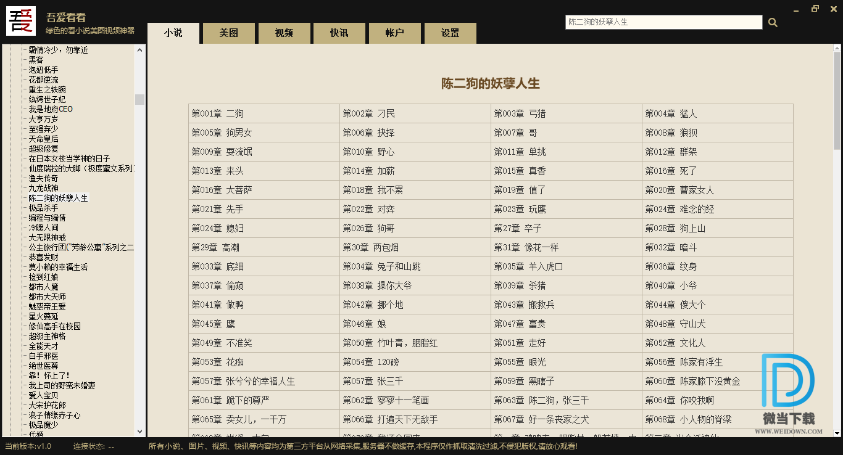
Task: Select 重生之铁腕 in the novel list
Action: [x=47, y=89]
